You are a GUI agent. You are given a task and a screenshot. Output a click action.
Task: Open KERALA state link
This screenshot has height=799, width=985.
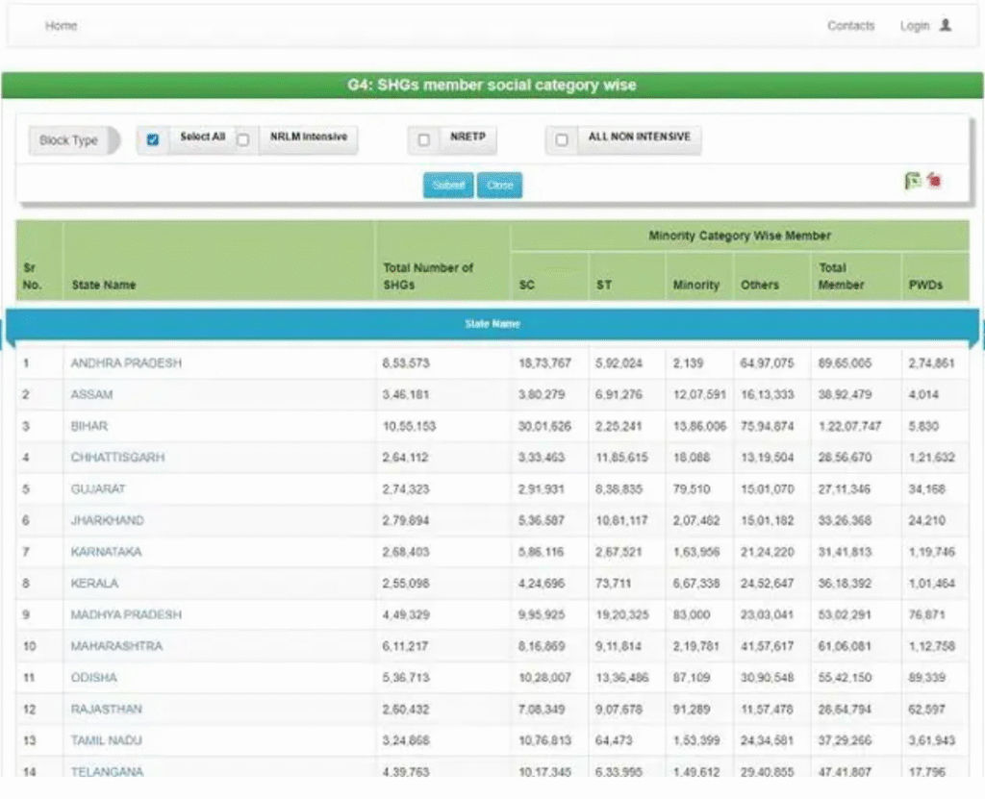point(94,583)
